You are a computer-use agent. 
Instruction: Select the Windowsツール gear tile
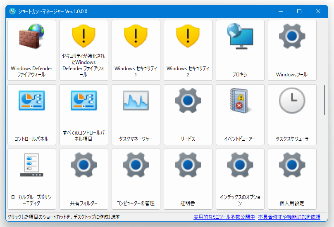(292, 50)
